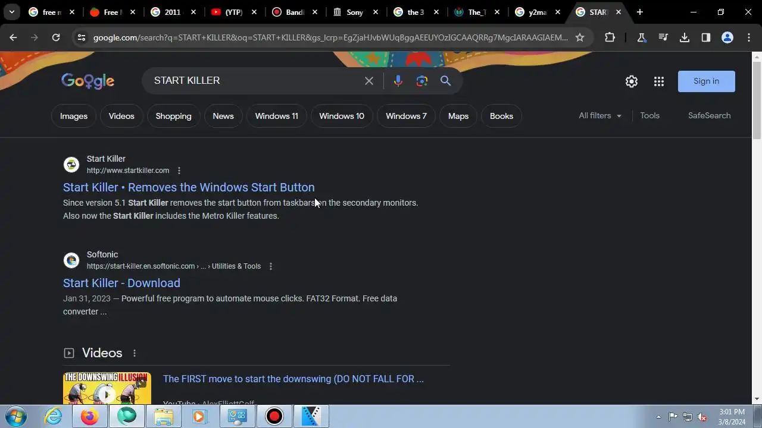762x428 pixels.
Task: Clear the search box with X
Action: 369,81
